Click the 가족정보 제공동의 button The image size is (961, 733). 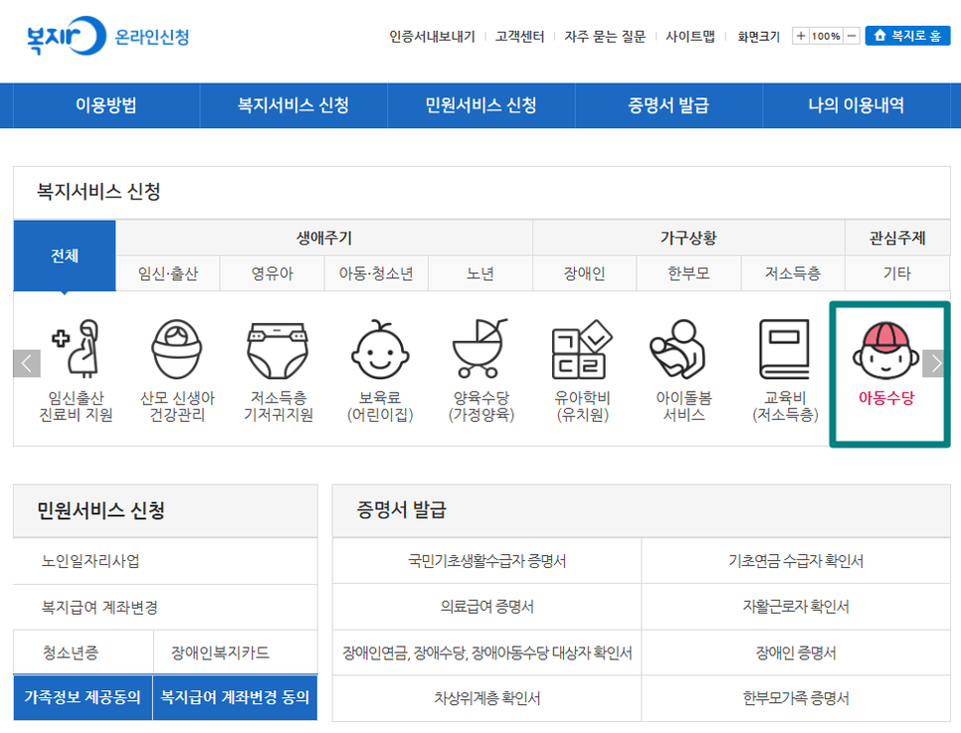[x=83, y=697]
